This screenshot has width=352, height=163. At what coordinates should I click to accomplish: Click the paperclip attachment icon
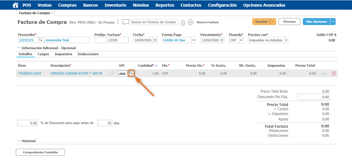pos(183,22)
